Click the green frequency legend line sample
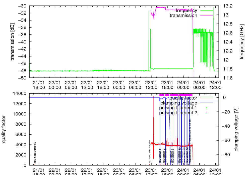251x175 pixels. pos(206,10)
